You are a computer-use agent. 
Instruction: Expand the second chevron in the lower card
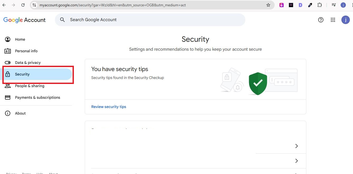(x=296, y=161)
